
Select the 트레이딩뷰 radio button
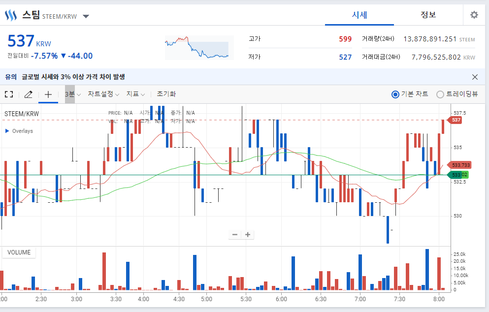440,94
